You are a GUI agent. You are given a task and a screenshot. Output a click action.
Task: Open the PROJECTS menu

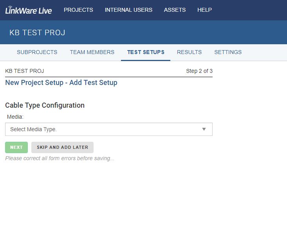[x=78, y=10]
